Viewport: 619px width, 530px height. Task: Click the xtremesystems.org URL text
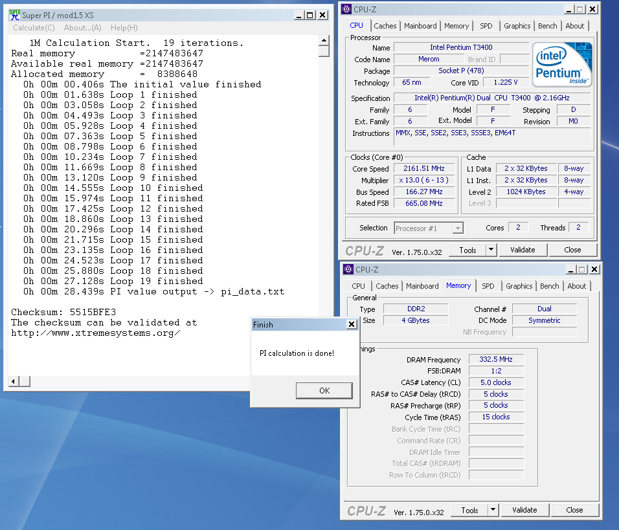click(96, 333)
